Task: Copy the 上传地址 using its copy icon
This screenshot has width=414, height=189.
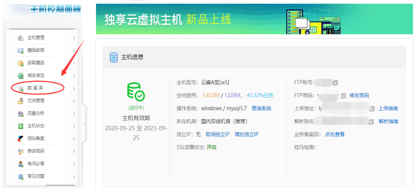Action: [x=372, y=109]
